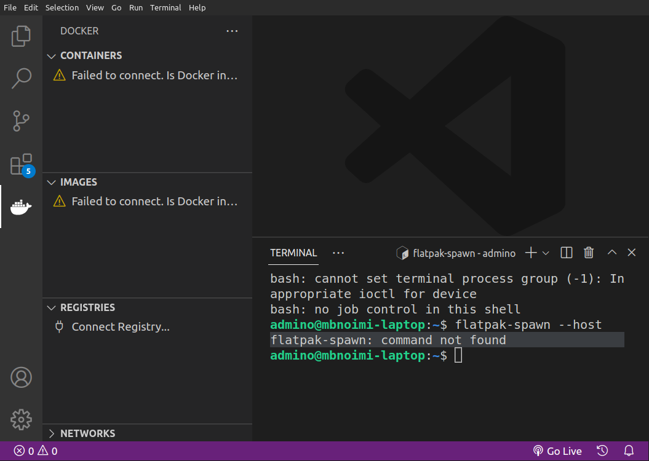649x461 pixels.
Task: Open the Selection menu
Action: point(62,7)
